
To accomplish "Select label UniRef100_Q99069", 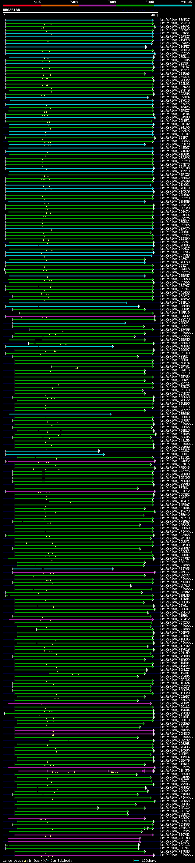I will click(175, 329).
